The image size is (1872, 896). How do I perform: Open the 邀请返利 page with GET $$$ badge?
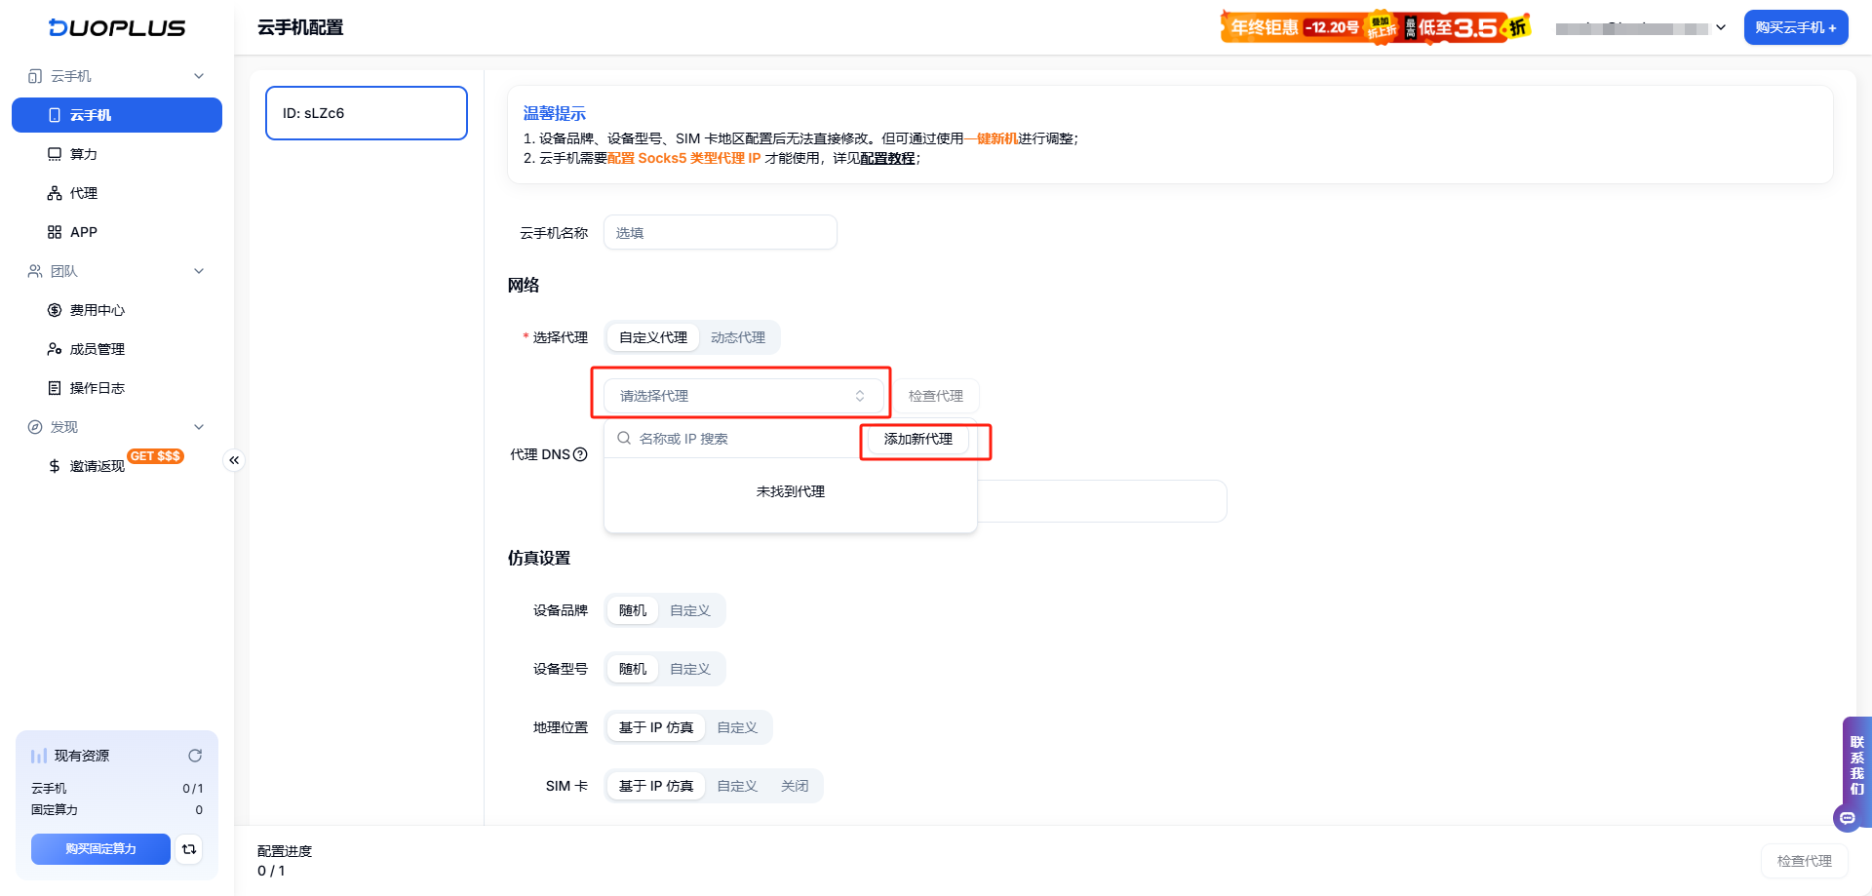[97, 465]
